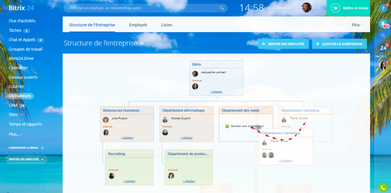Image resolution: width=391 pixels, height=193 pixels.
Task: Open the Bitrix24 calendar icon showing 24
Action: [x=383, y=48]
